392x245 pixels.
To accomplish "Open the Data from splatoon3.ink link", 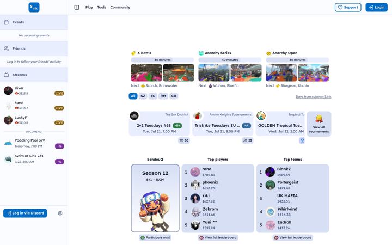I will [x=314, y=97].
